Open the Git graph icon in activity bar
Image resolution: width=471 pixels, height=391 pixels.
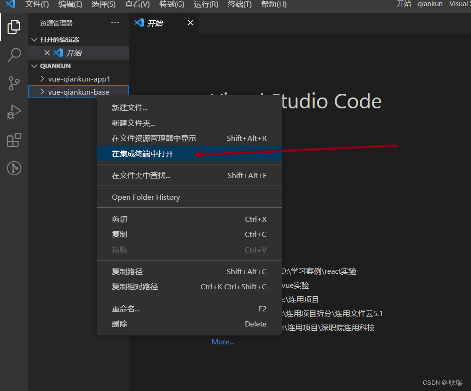coord(14,168)
